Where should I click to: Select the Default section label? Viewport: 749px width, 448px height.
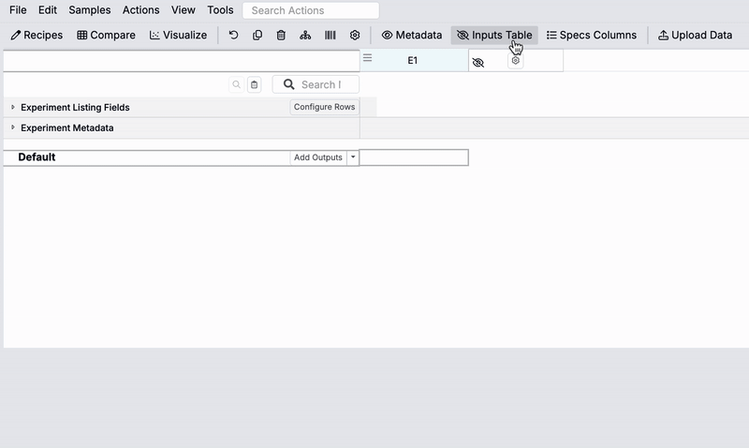37,157
